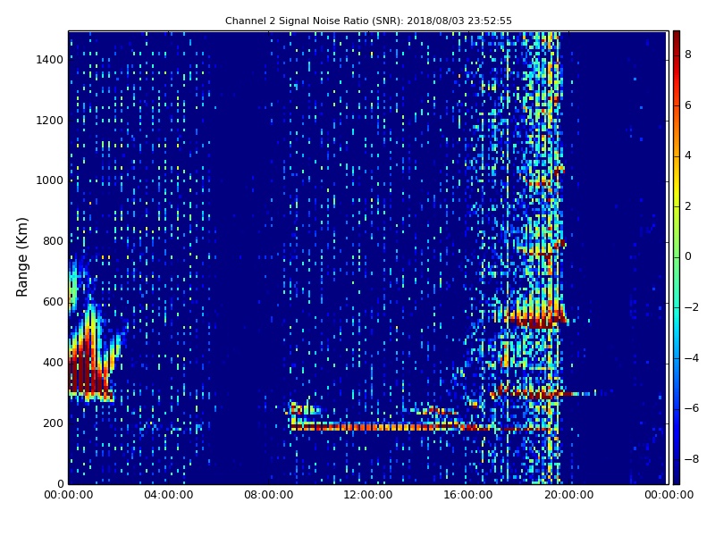The width and height of the screenshot is (715, 536).
Task: Click the 400 range tick label
Action: pos(53,363)
